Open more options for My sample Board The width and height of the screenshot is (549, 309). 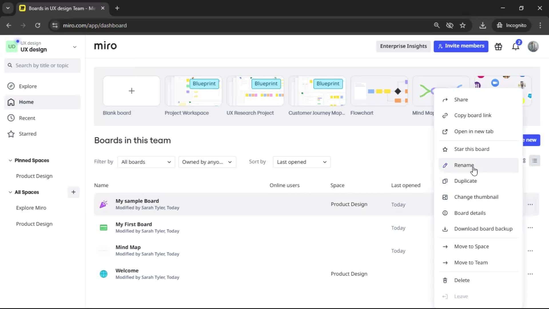[530, 204]
